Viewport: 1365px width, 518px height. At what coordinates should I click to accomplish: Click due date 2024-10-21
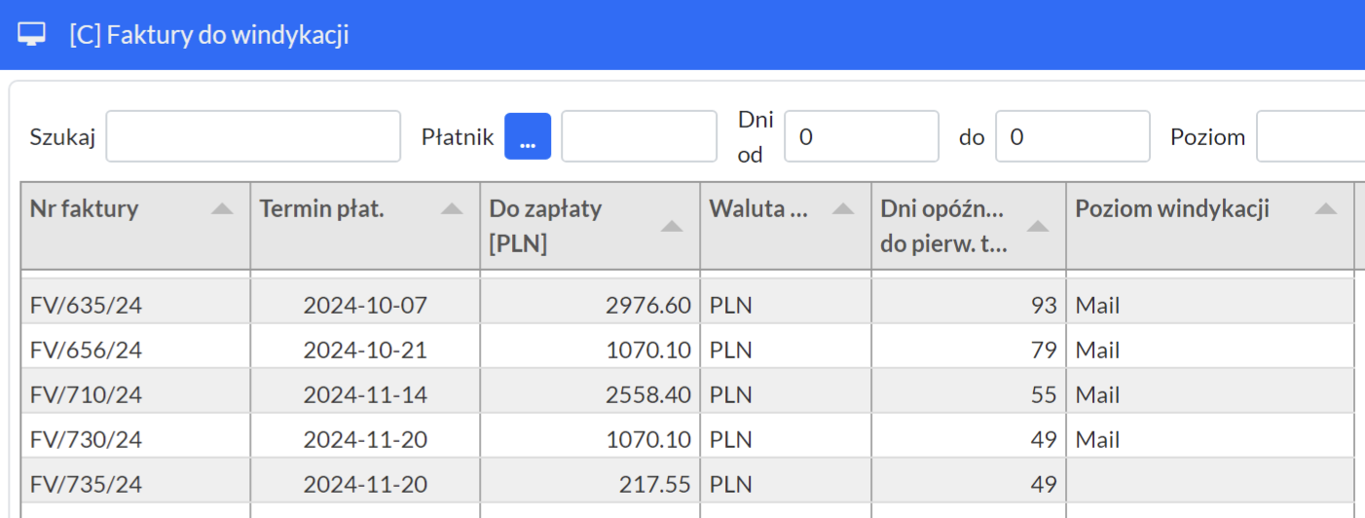365,351
